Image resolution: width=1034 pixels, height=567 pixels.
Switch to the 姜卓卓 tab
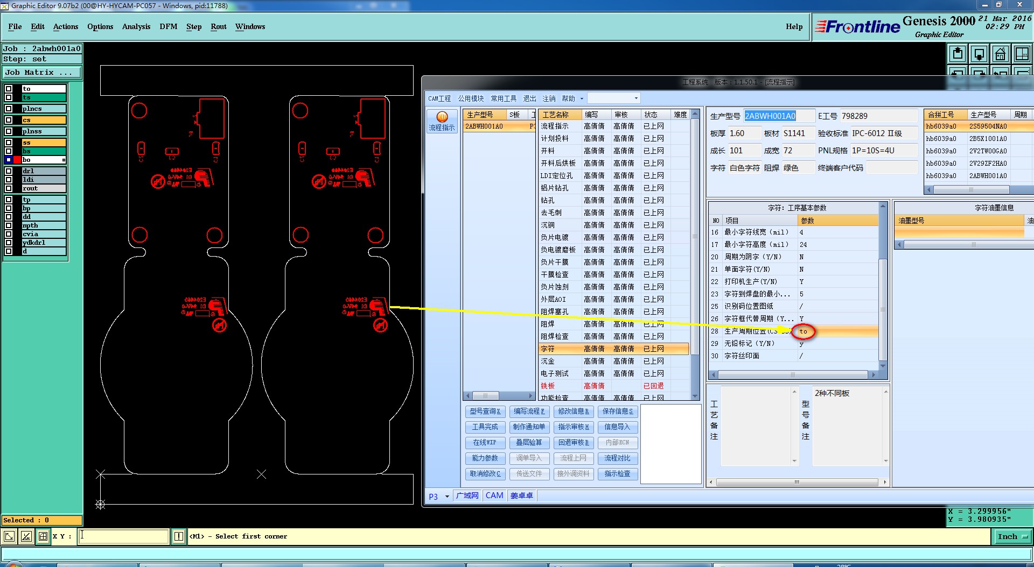click(521, 495)
